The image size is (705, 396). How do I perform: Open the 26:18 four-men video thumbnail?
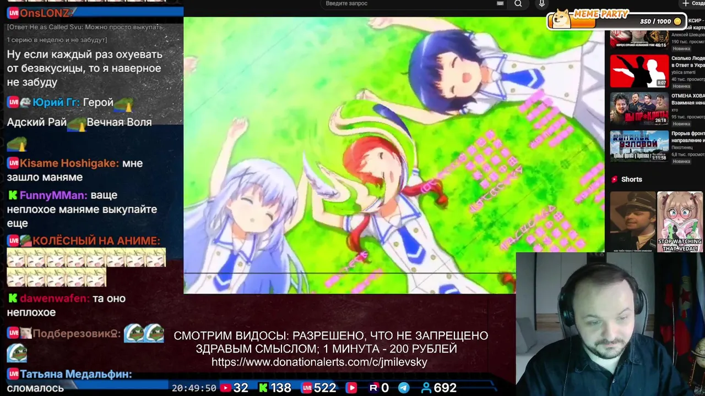[x=639, y=108]
